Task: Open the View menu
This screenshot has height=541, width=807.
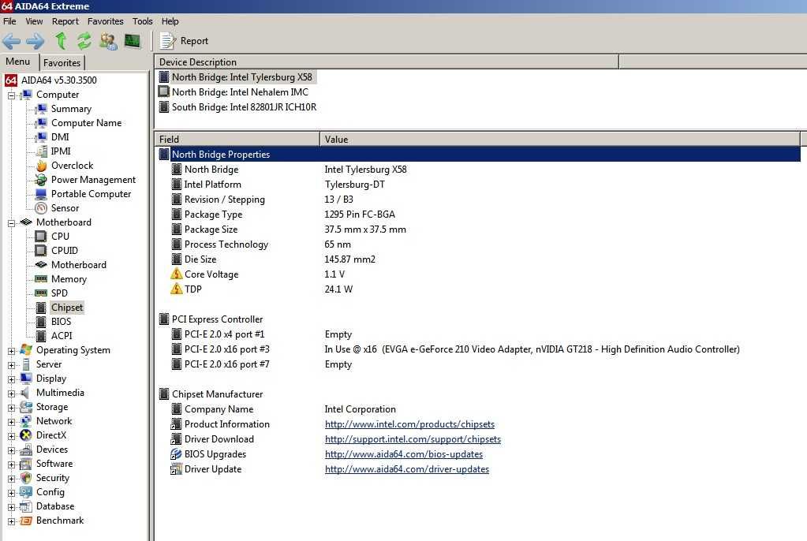Action: [34, 21]
